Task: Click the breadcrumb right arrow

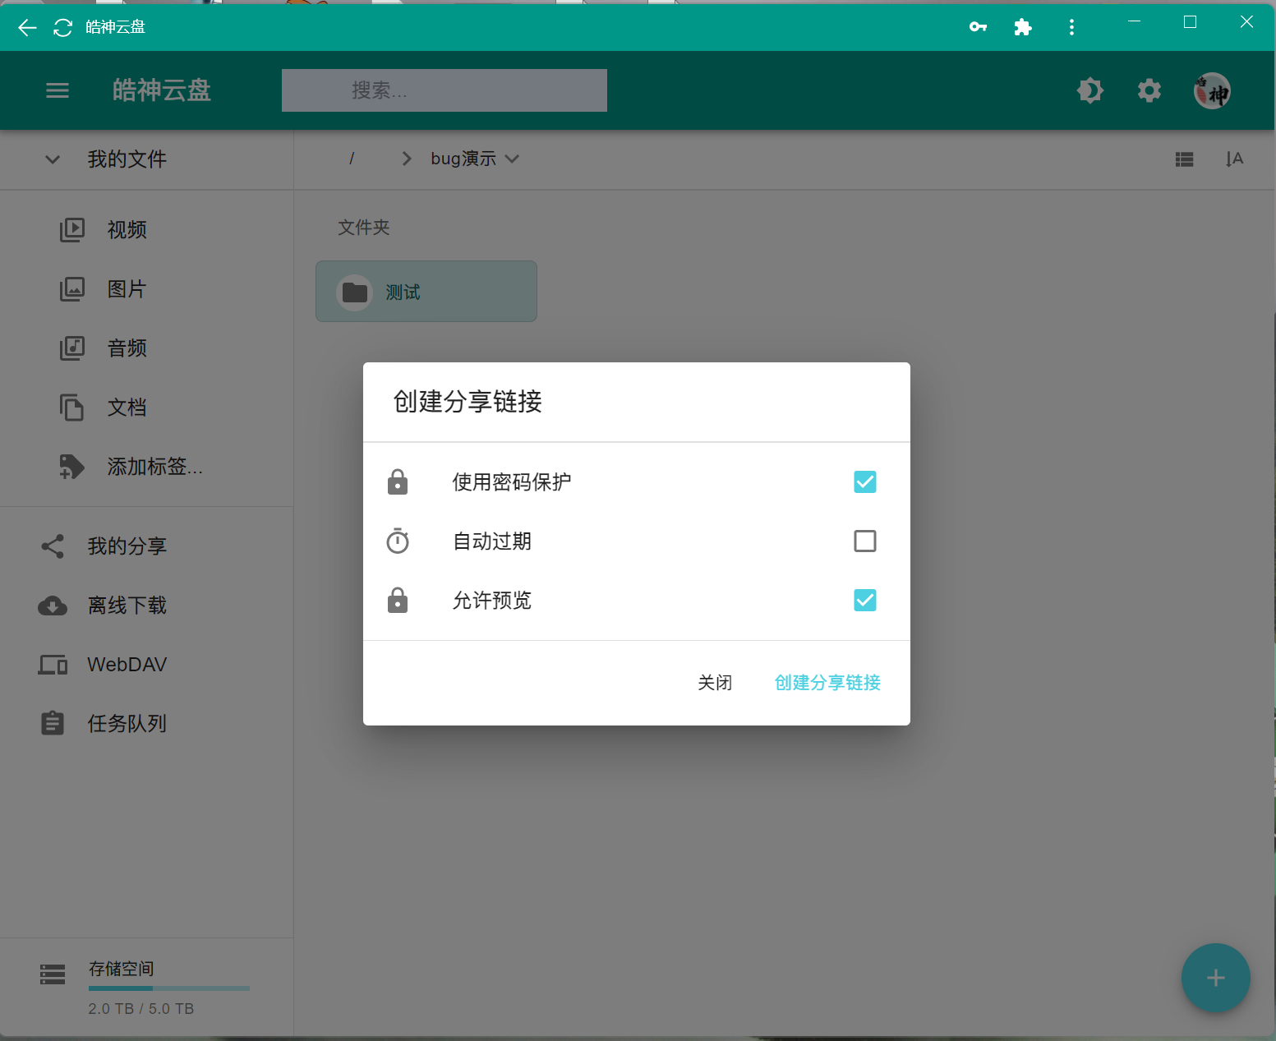Action: pyautogui.click(x=407, y=159)
